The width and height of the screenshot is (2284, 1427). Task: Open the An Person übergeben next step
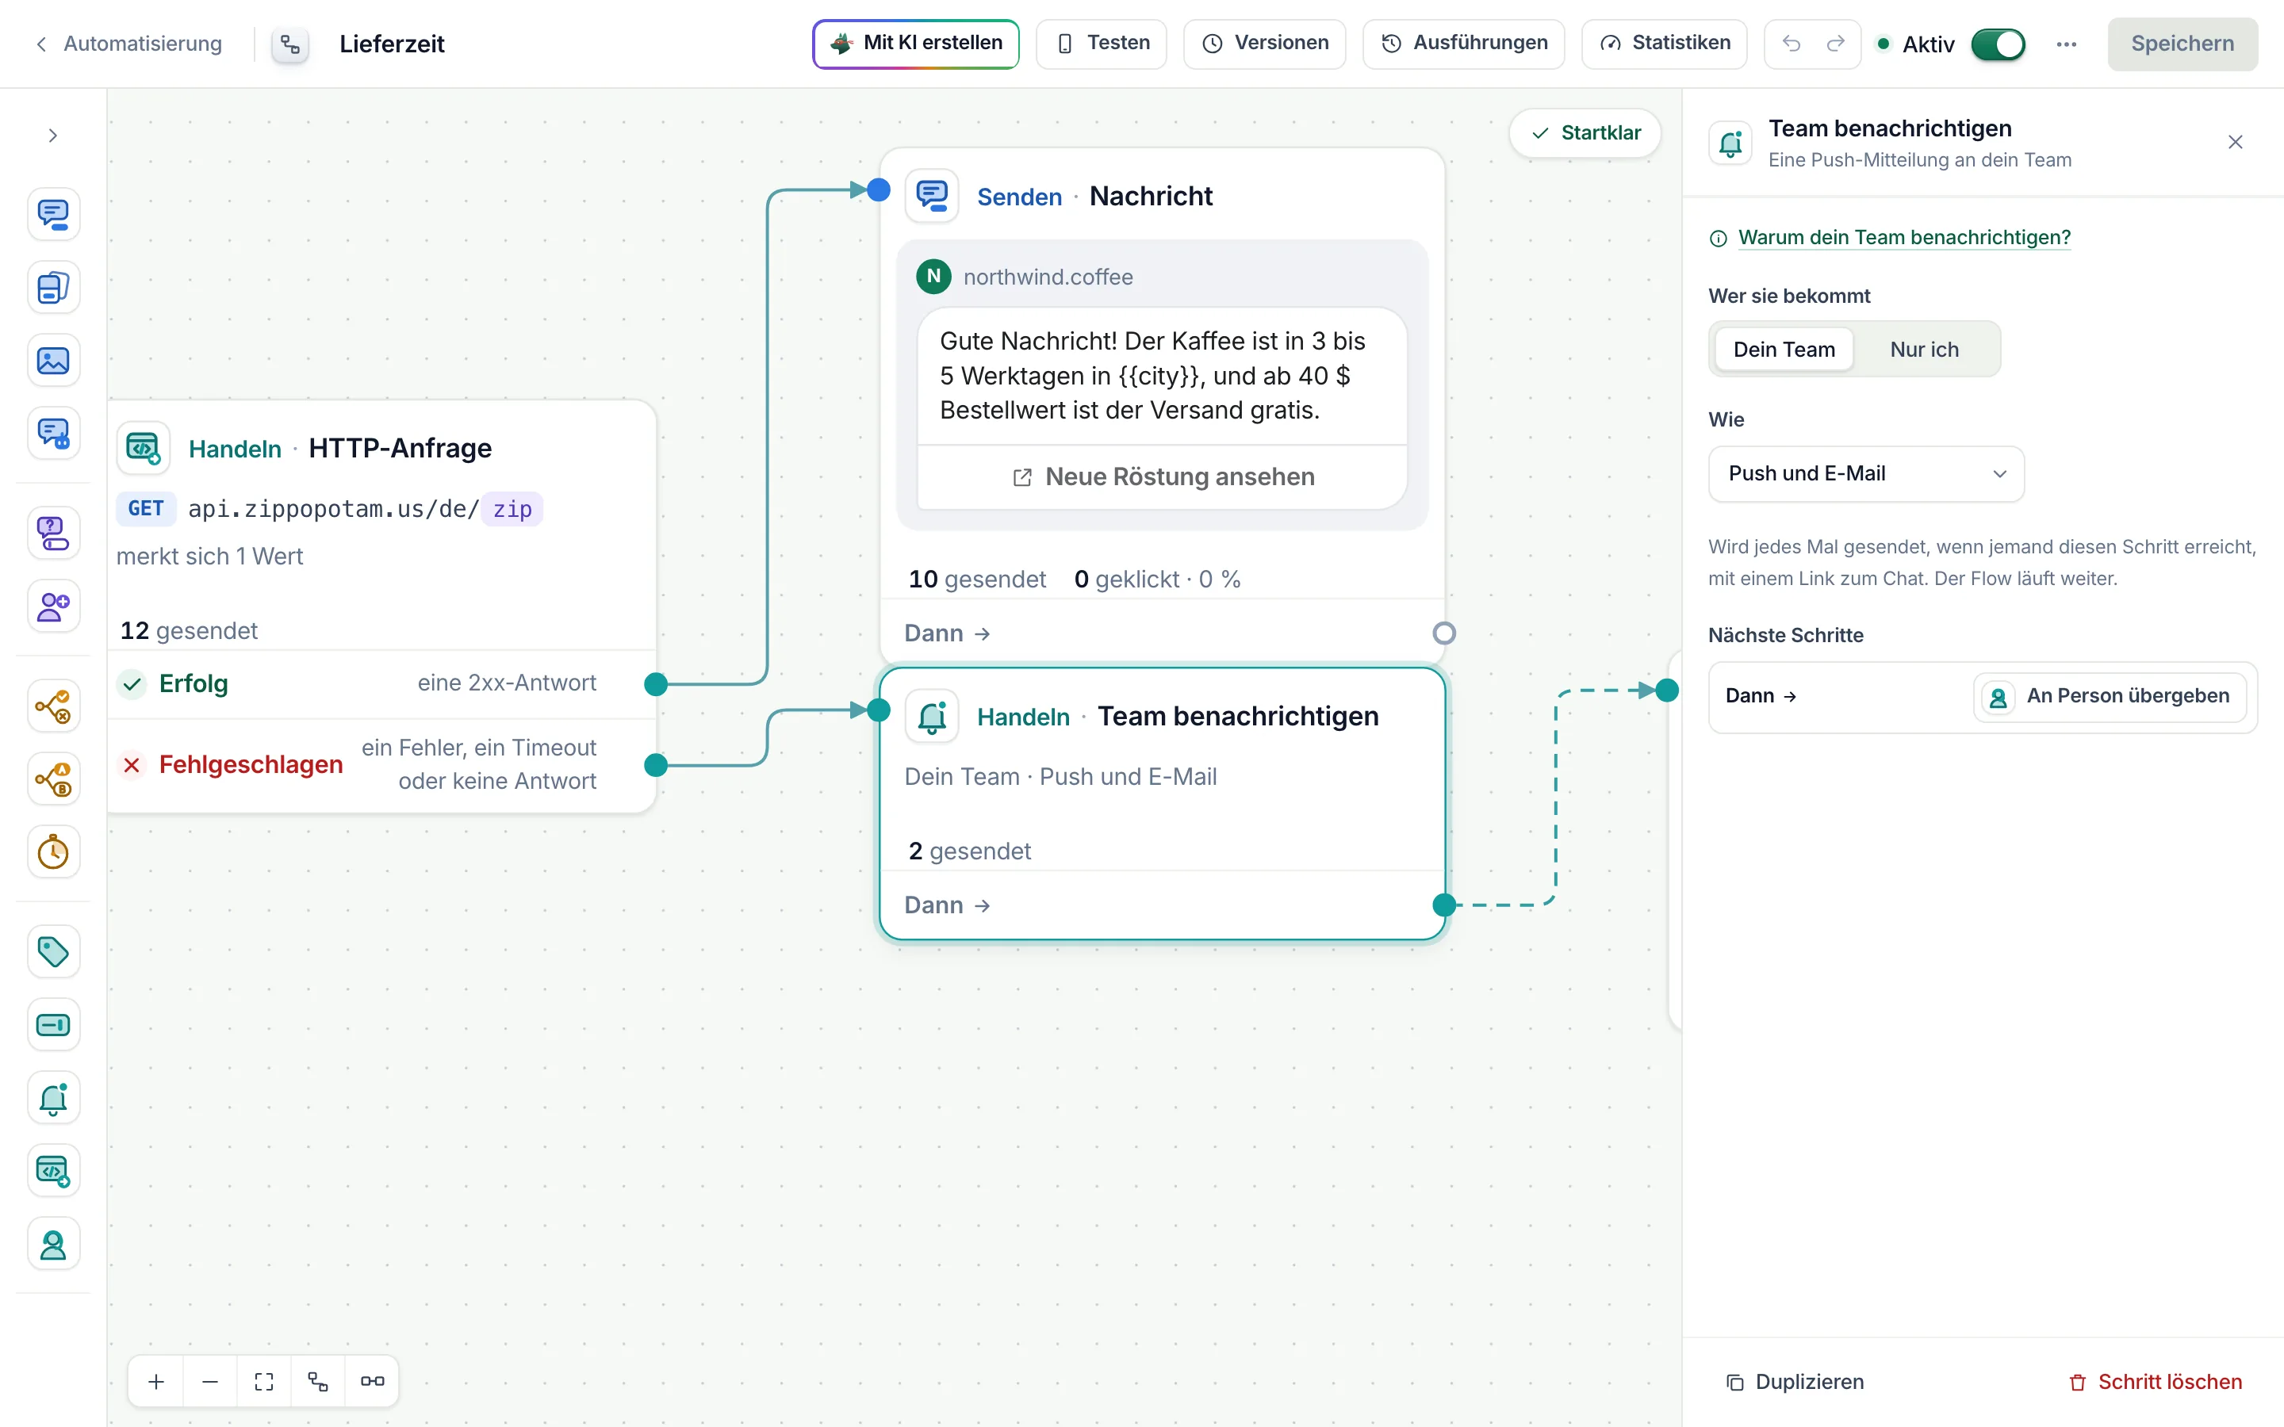pyautogui.click(x=2110, y=697)
